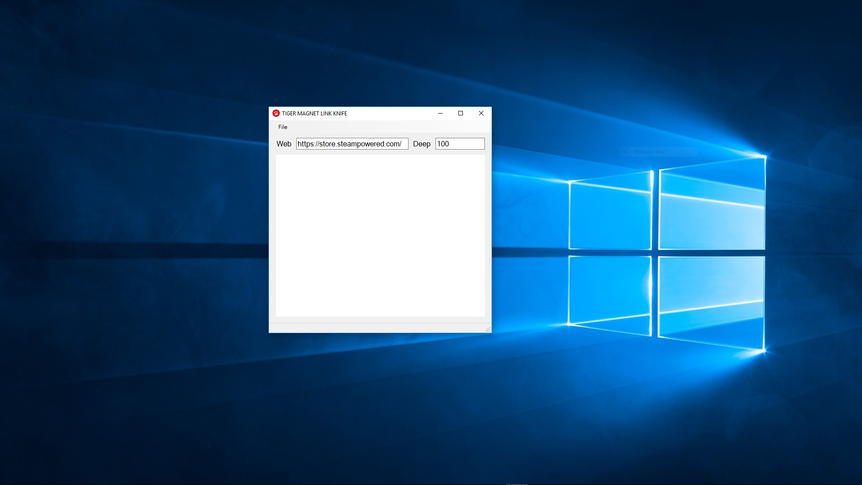Open the TIGER MAGNET LINK KNIFE system menu icon
Screen dimensions: 862x485
(x=277, y=113)
